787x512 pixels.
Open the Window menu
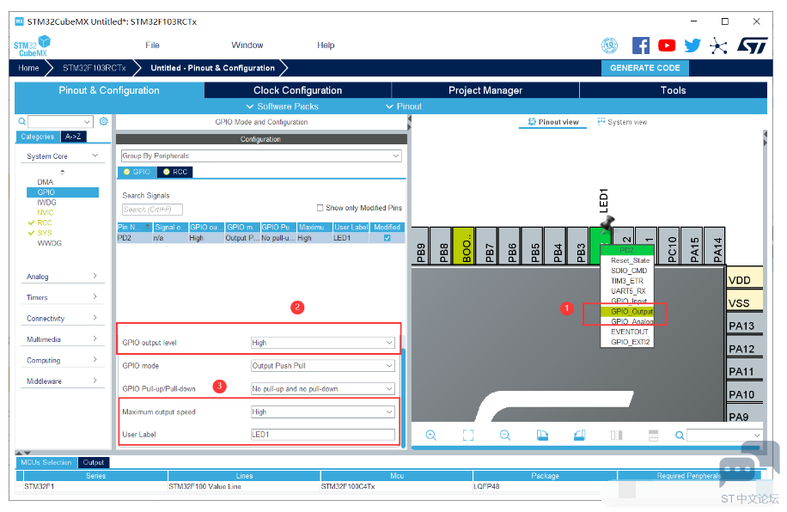pos(247,46)
